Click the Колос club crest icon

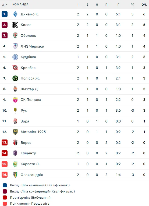(x=15, y=25)
